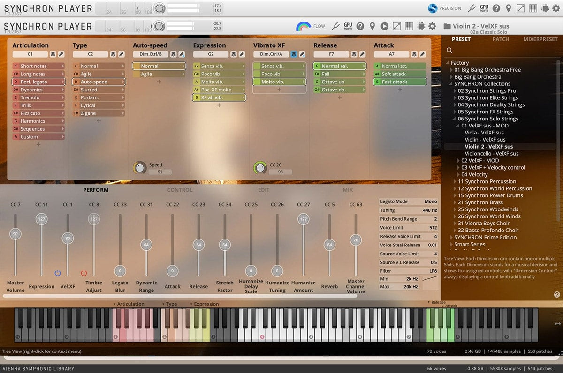
Task: Expand 03 VelXF + Velocity control folder
Action: click(458, 168)
